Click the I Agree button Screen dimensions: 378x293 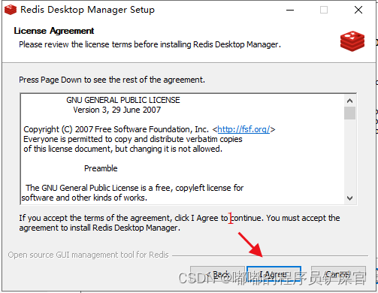(274, 274)
